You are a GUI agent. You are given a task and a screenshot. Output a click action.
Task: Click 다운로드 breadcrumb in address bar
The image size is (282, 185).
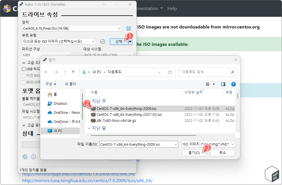115,72
